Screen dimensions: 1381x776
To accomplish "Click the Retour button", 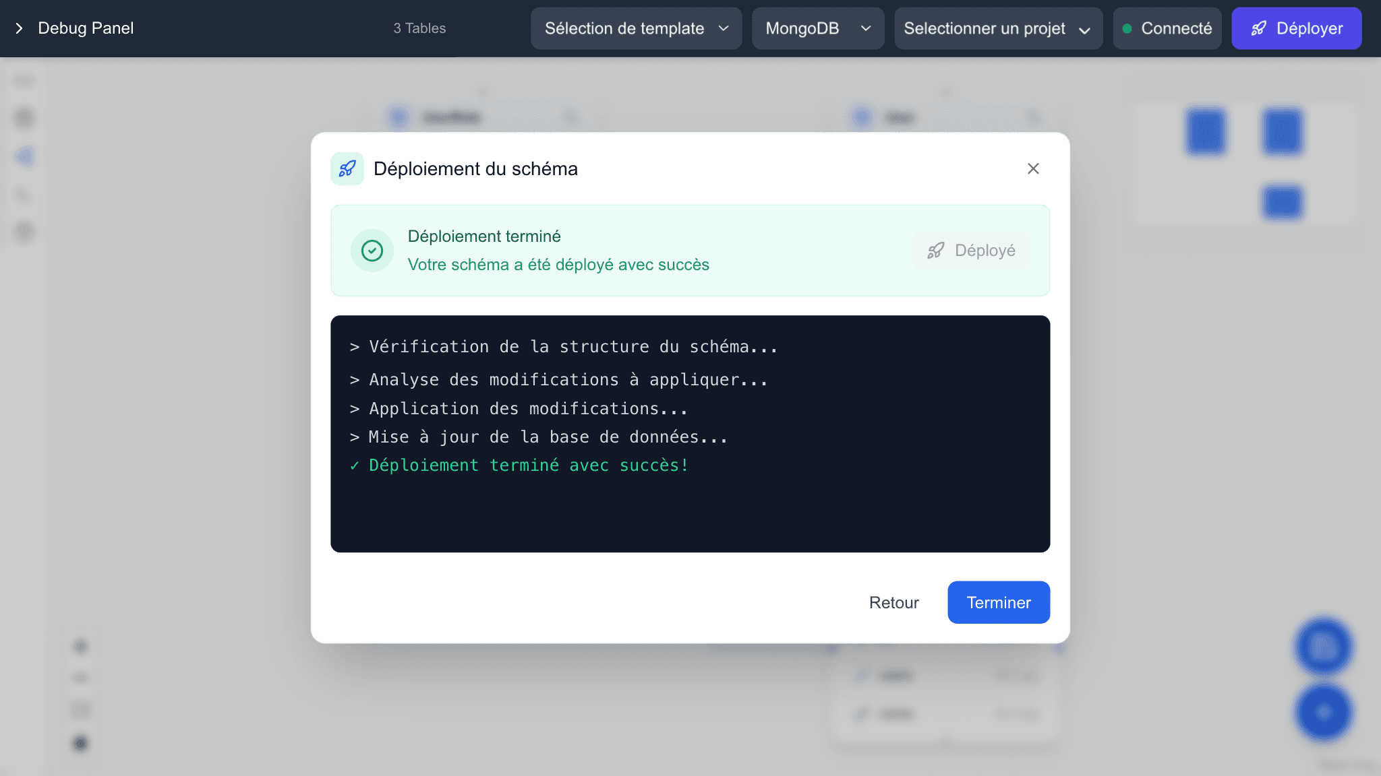I will pyautogui.click(x=893, y=602).
